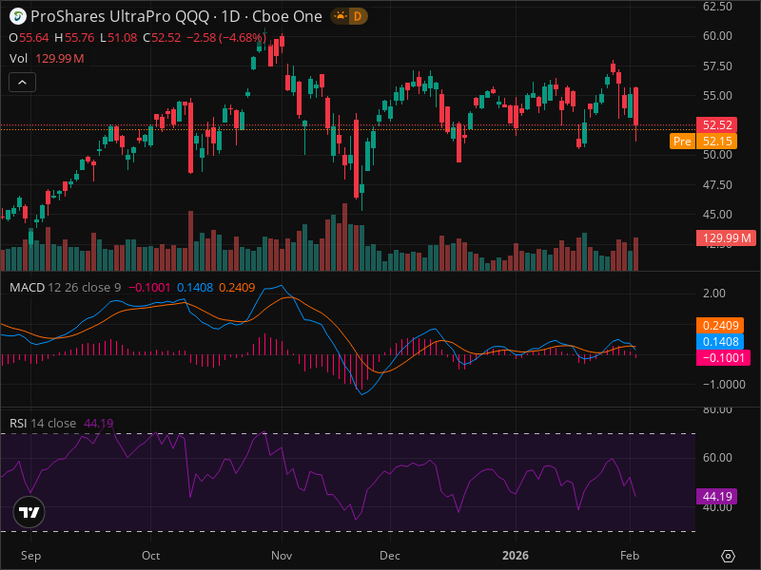
Task: Click the Nov time axis label
Action: (x=282, y=556)
